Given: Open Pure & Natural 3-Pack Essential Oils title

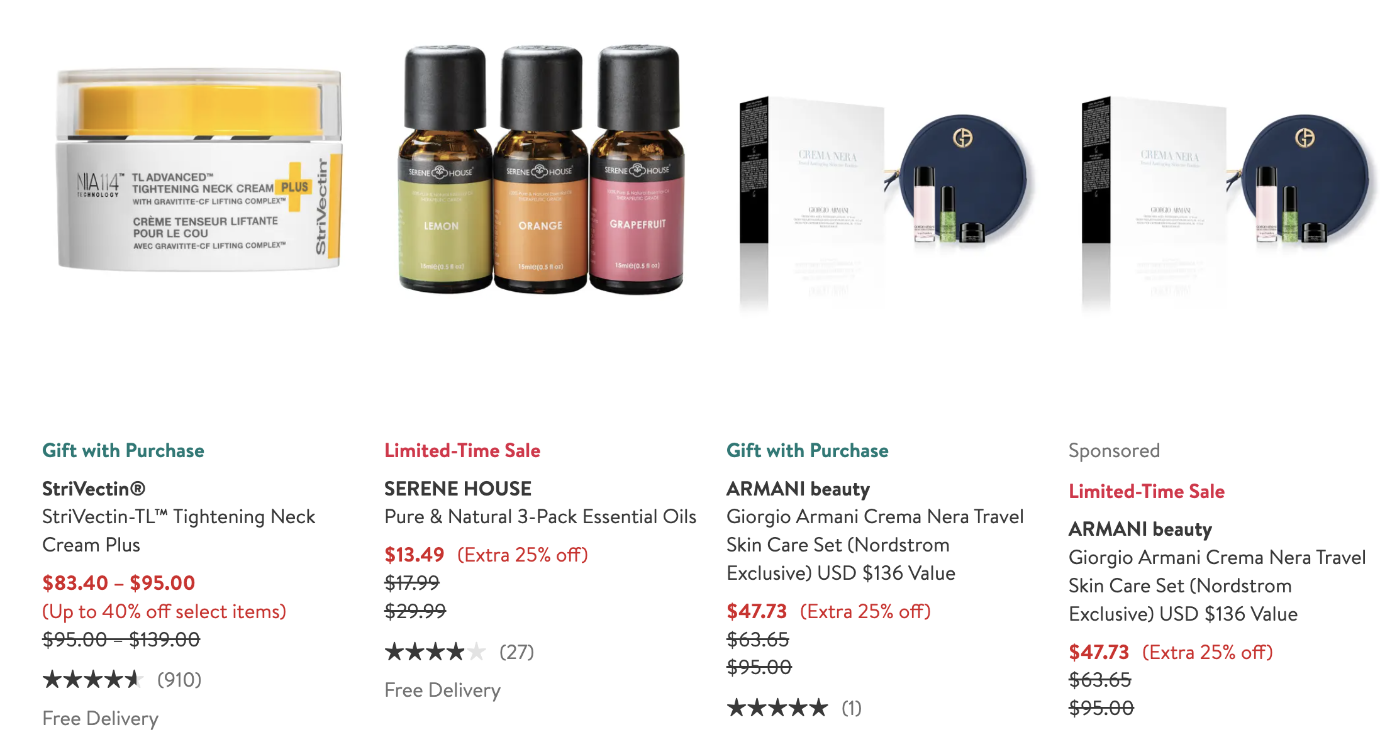Looking at the screenshot, I should click(x=540, y=516).
